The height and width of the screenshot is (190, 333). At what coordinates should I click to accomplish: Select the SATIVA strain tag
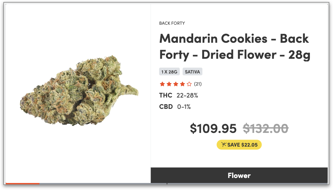point(192,72)
